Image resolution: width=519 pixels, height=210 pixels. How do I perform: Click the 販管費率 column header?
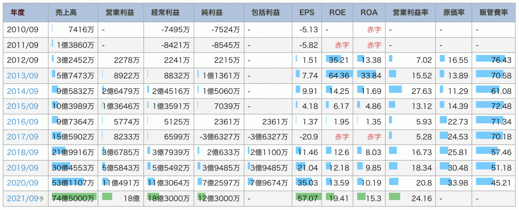(493, 12)
